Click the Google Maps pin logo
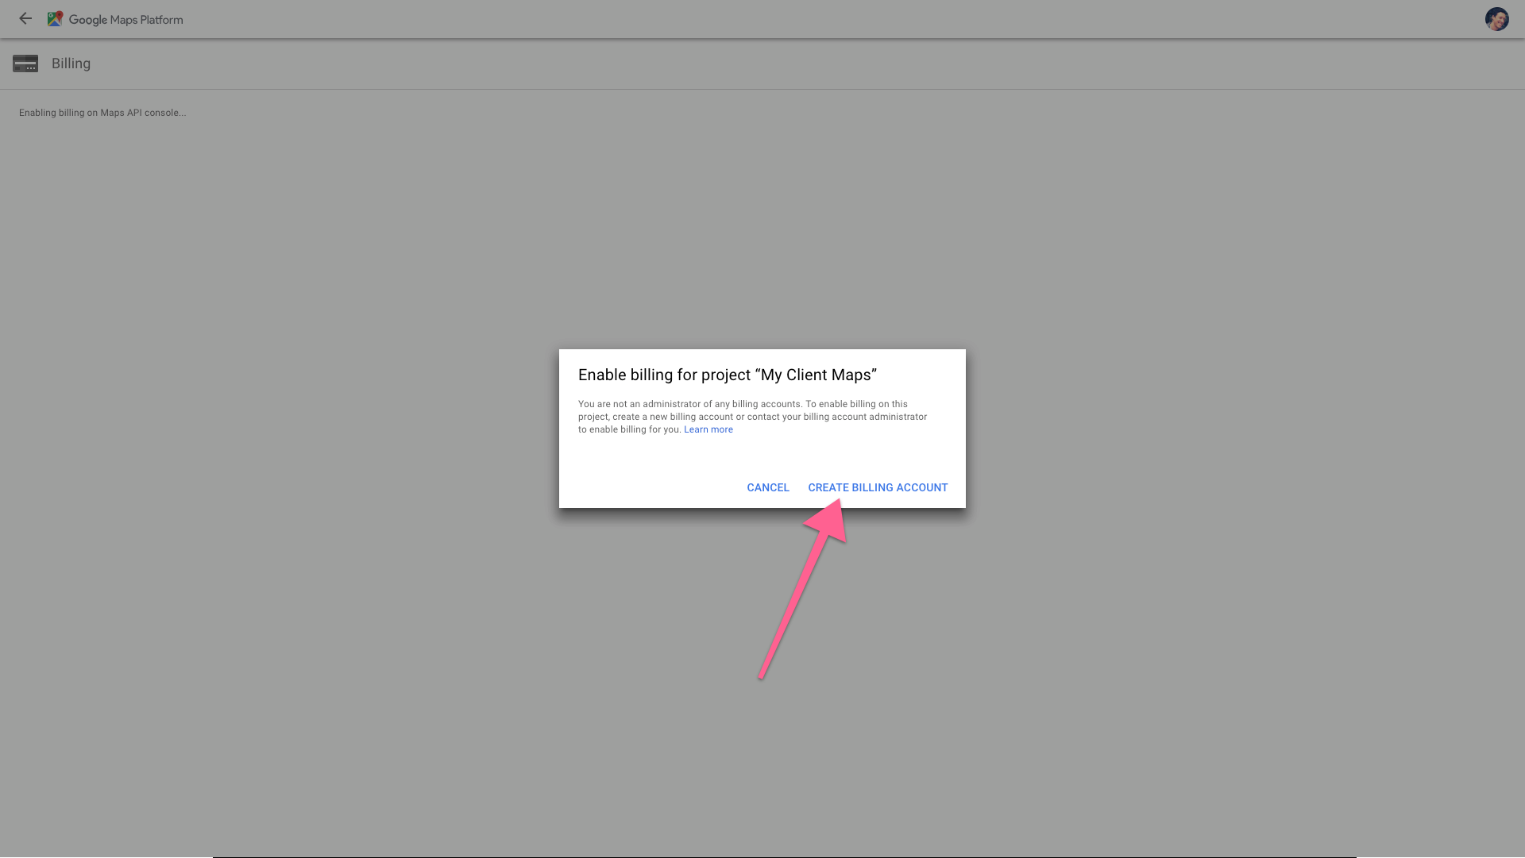The width and height of the screenshot is (1525, 858). coord(55,19)
